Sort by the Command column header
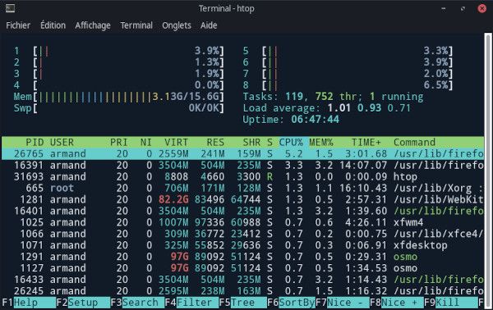This screenshot has height=310, width=493. click(414, 143)
